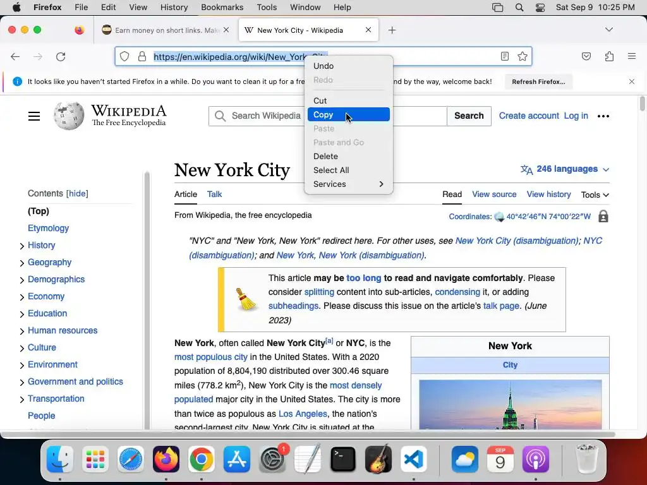Launch Safari from the Dock
This screenshot has width=647, height=485.
coord(131,459)
